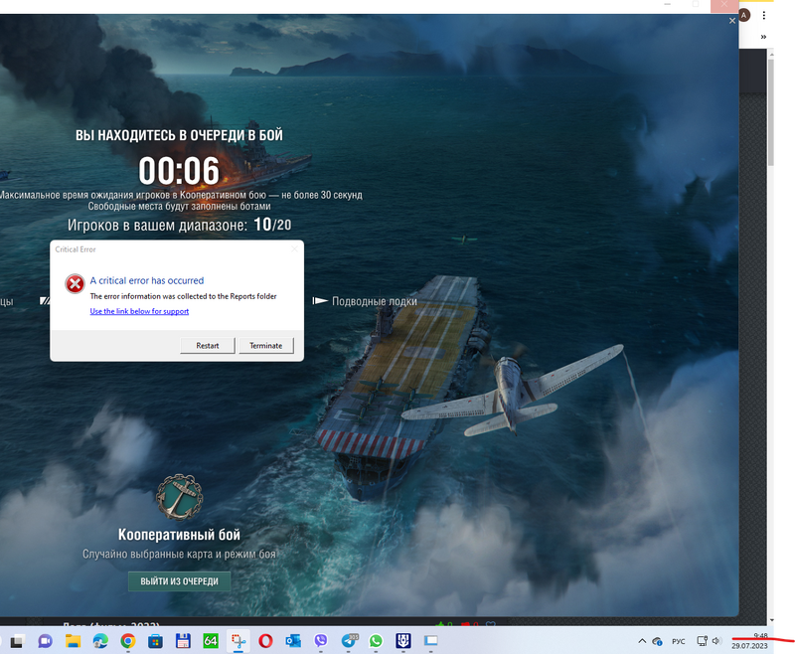Open WhatsApp from the taskbar
795x654 pixels.
click(x=376, y=641)
